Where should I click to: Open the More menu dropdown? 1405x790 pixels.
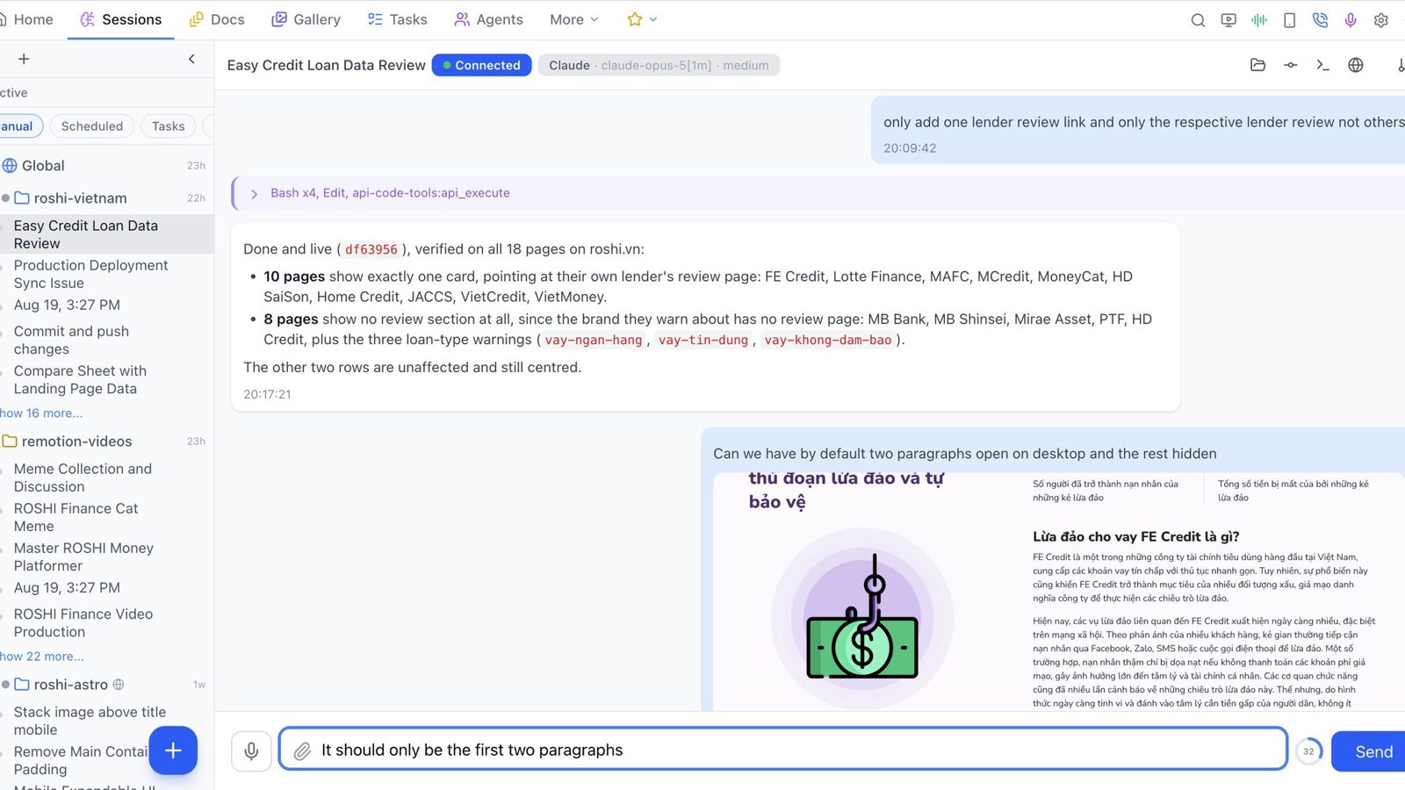coord(573,19)
